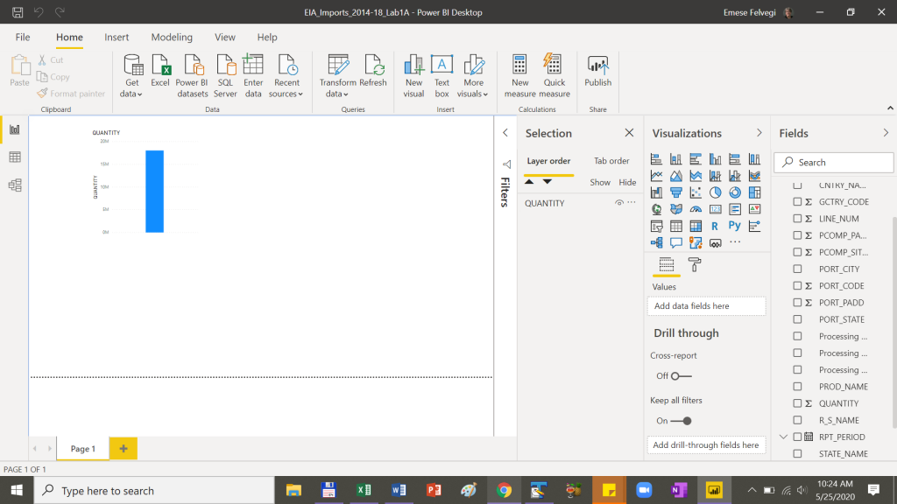Expand the RPT_PERIOD field
Image resolution: width=897 pixels, height=504 pixels.
[x=782, y=437]
